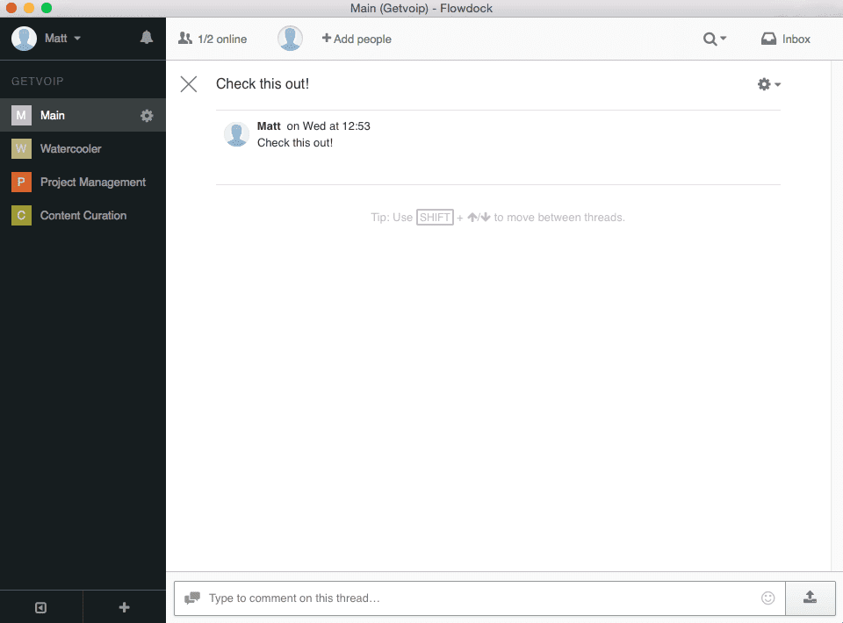Open Main flow settings gear
The width and height of the screenshot is (843, 623).
pyautogui.click(x=147, y=116)
